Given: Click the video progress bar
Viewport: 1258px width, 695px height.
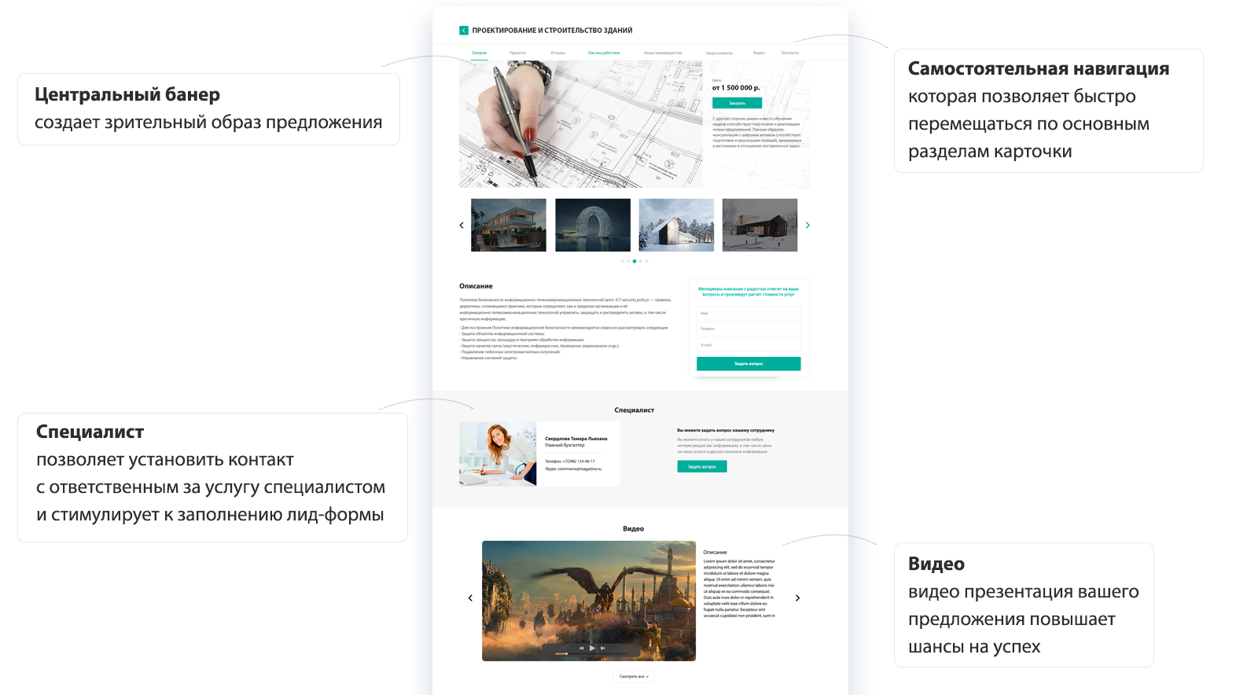Looking at the screenshot, I should coord(592,653).
